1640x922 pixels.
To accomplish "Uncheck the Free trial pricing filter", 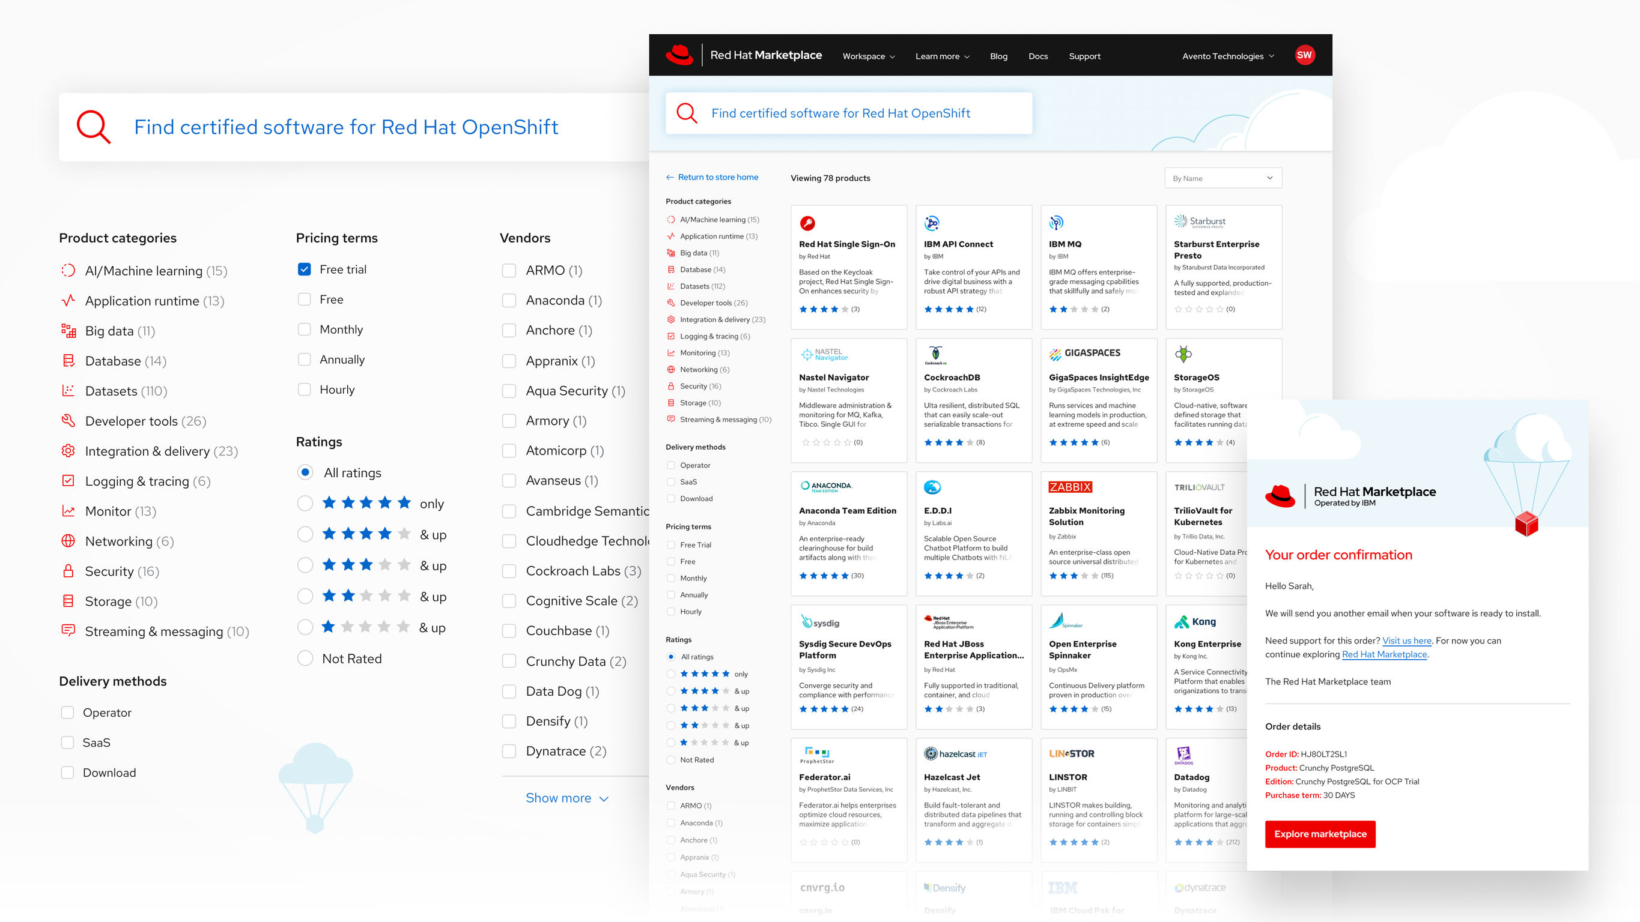I will tap(305, 269).
